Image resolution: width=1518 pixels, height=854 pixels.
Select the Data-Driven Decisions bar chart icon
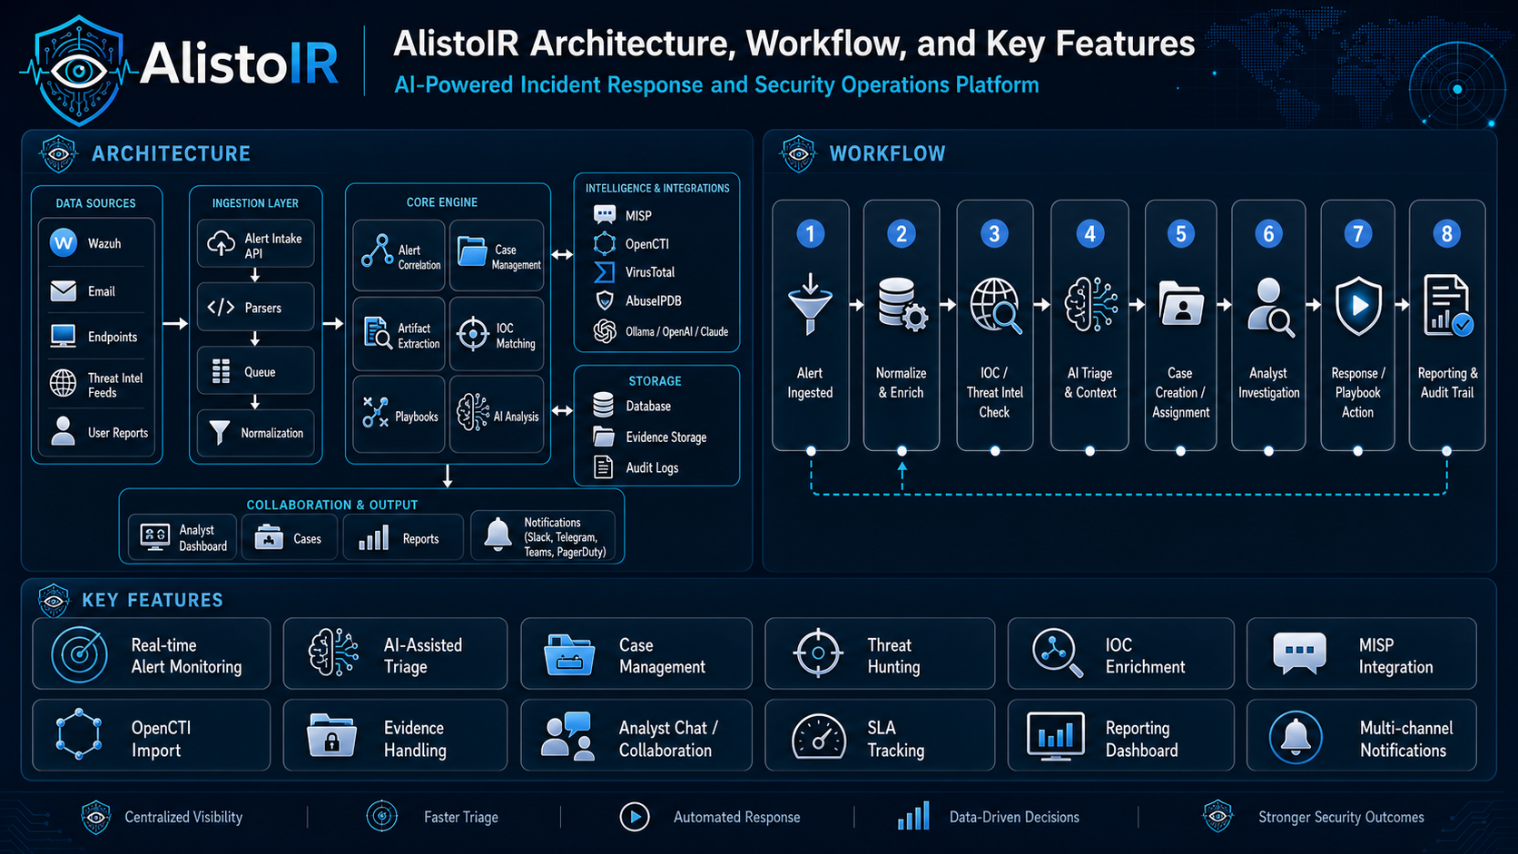click(x=913, y=816)
